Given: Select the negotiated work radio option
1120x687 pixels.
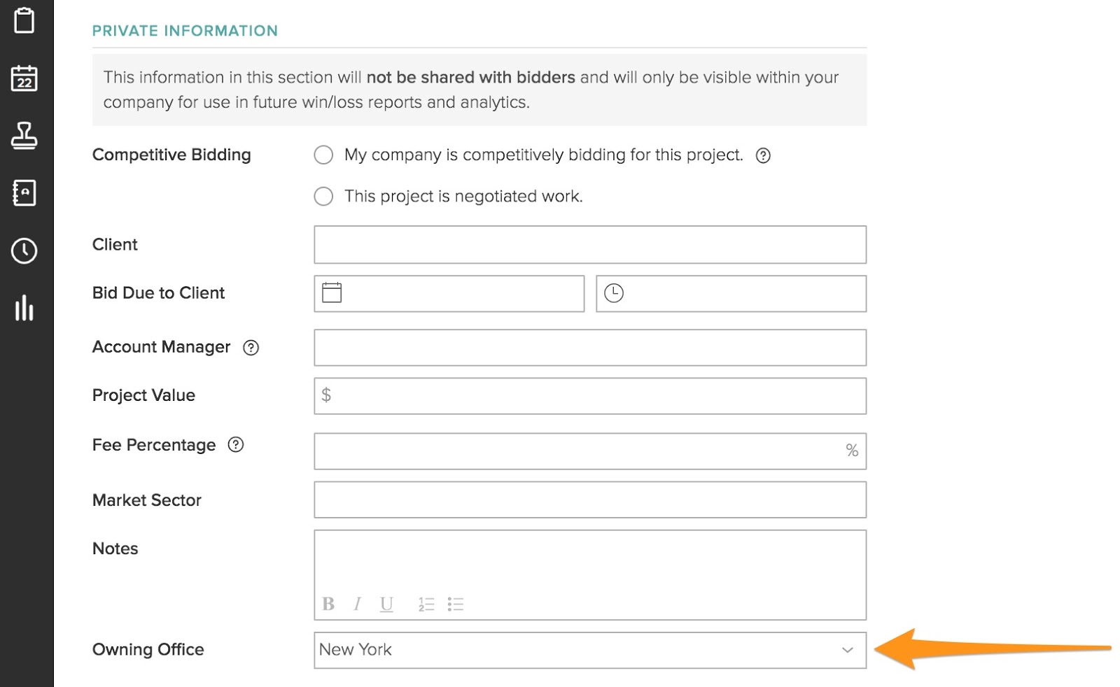Looking at the screenshot, I should click(323, 197).
